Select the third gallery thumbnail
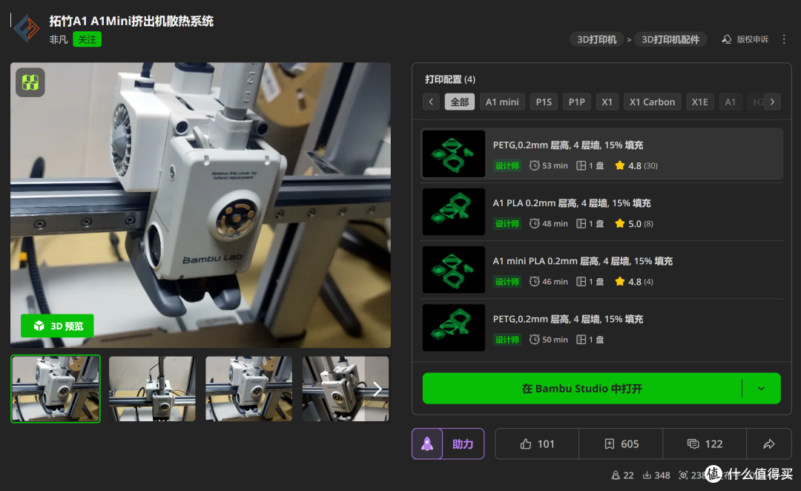This screenshot has width=801, height=491. (x=248, y=389)
